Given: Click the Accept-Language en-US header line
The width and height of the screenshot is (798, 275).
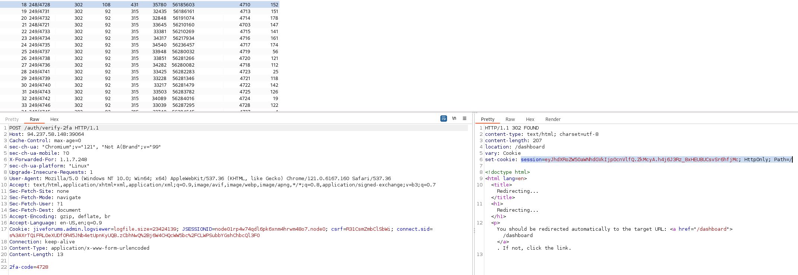Looking at the screenshot, I should 56,223.
